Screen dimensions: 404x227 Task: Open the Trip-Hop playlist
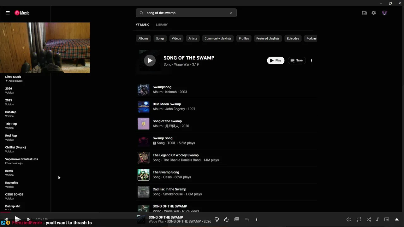[25, 126]
